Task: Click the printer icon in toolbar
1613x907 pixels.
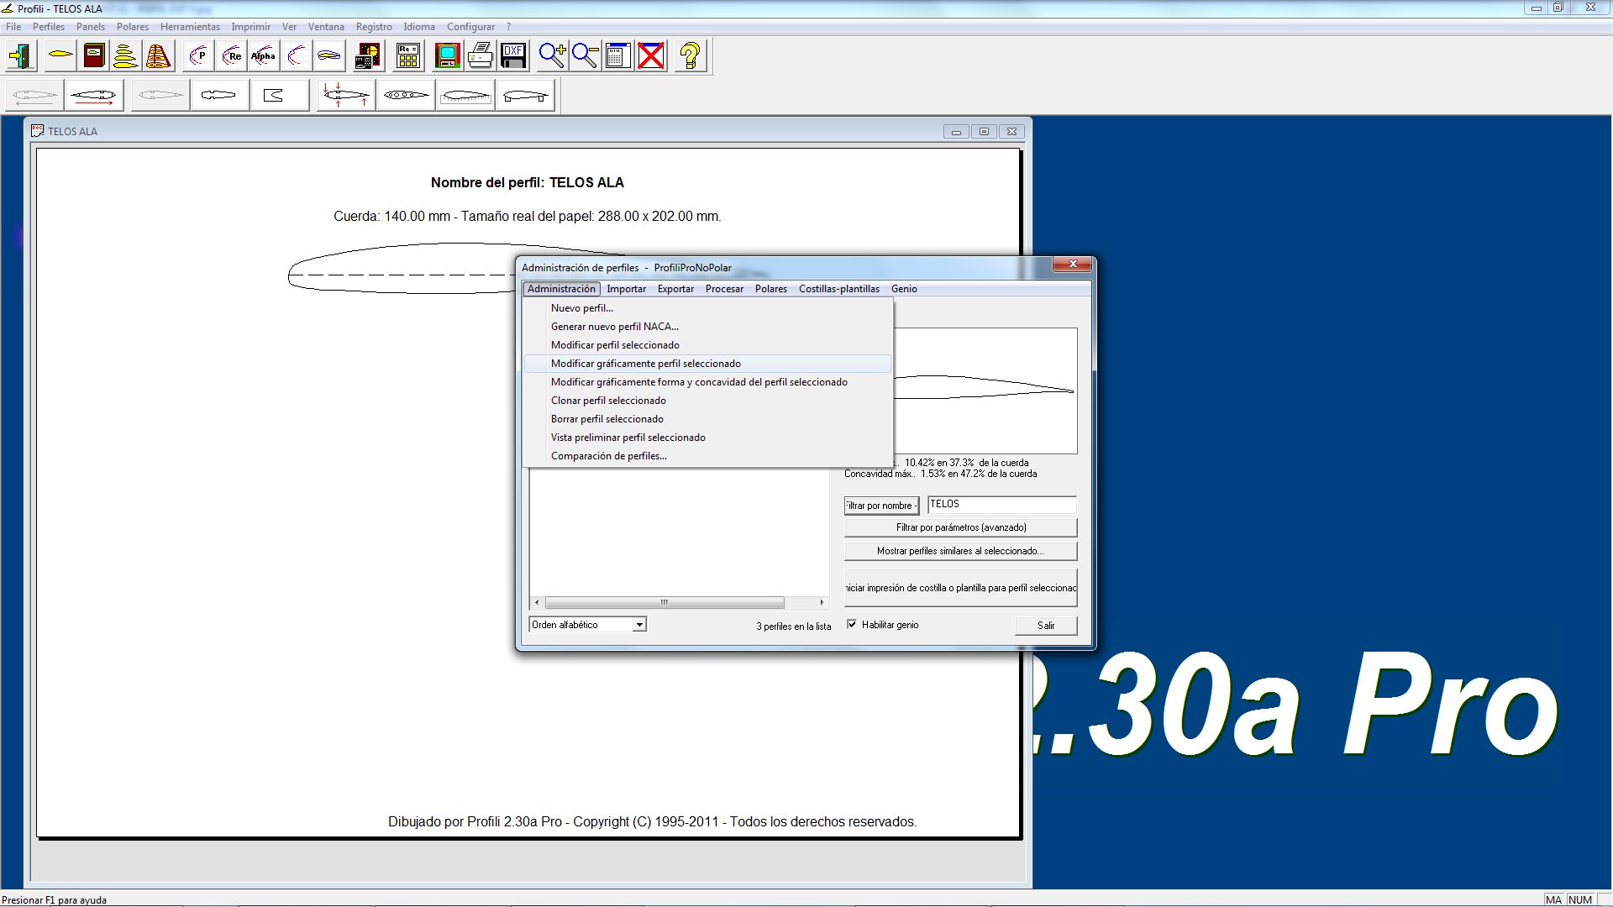Action: click(x=480, y=56)
